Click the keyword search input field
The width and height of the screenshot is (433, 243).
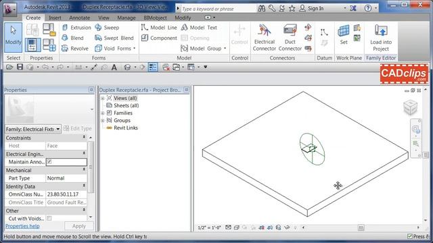click(219, 9)
